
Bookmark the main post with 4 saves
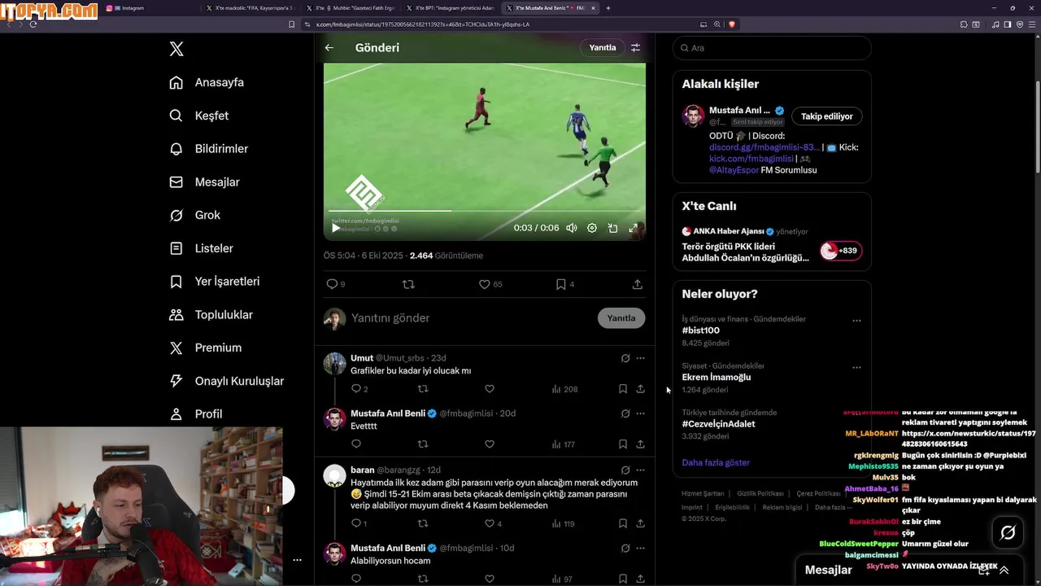pyautogui.click(x=560, y=284)
